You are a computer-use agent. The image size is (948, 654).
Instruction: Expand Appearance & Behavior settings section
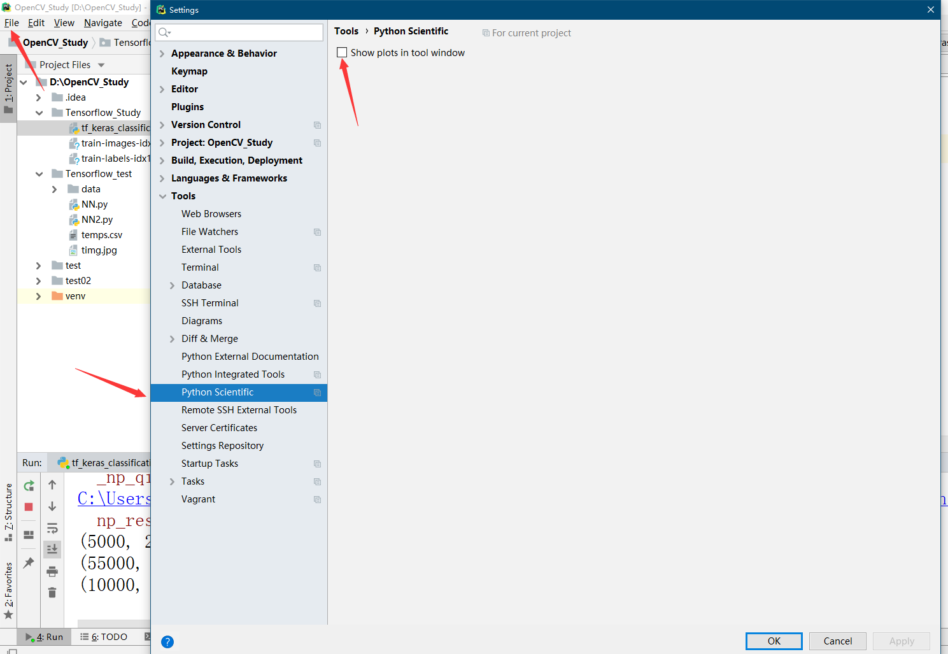pyautogui.click(x=162, y=53)
